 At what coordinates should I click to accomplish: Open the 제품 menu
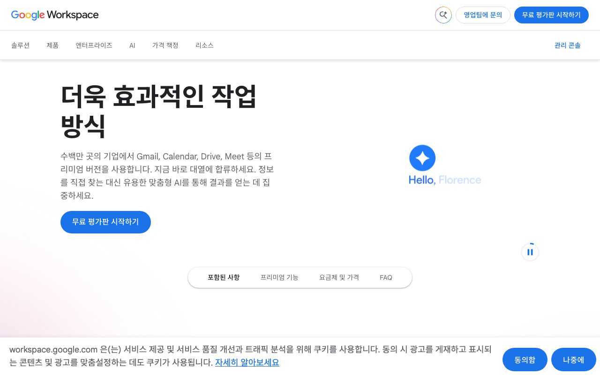click(52, 45)
